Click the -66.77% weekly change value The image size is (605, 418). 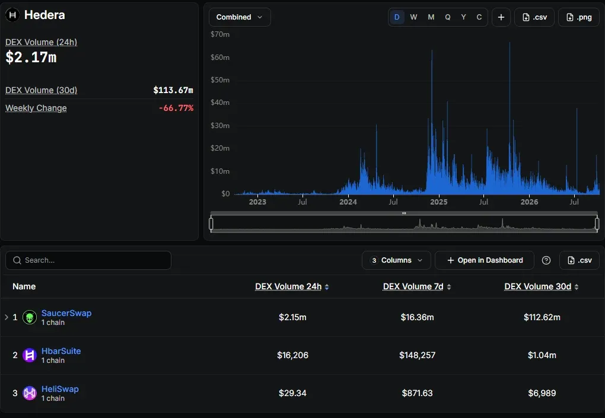click(176, 108)
